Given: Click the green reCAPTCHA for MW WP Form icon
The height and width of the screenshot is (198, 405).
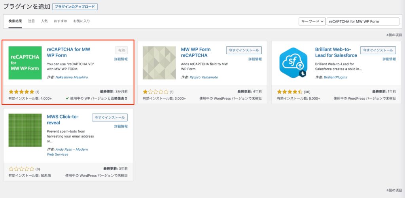Looking at the screenshot, I should [25, 63].
